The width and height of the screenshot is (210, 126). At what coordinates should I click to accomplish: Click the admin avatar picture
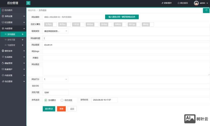click(x=196, y=3)
